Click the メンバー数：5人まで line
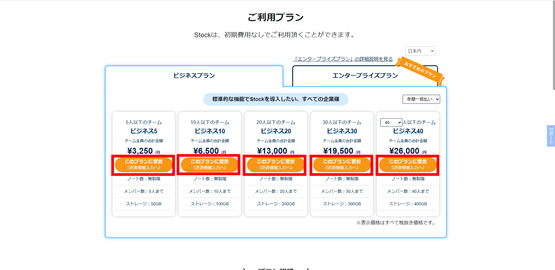The width and height of the screenshot is (555, 270). pyautogui.click(x=144, y=191)
